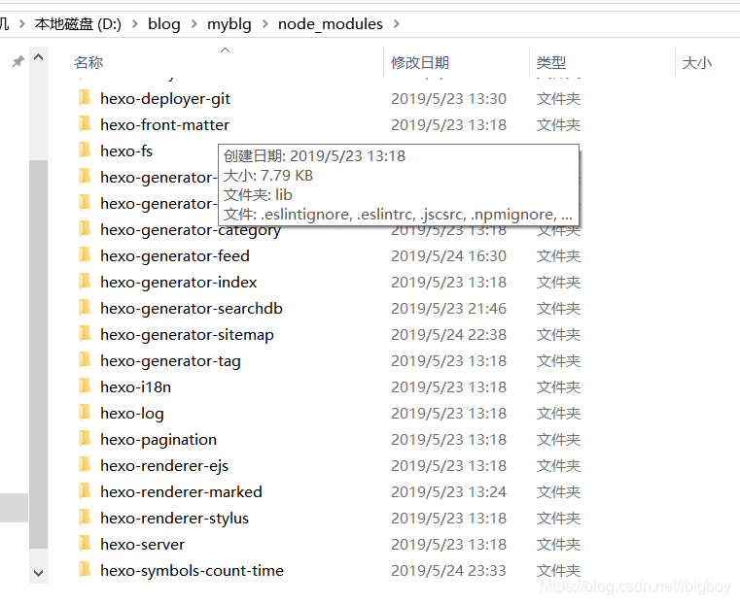Select the hexo-generator-feed folder name
The height and width of the screenshot is (604, 740).
tap(175, 255)
